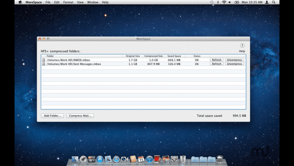Image resolution: width=294 pixels, height=166 pixels.
Task: Click the 668.1 MB saved space cell
Action: click(174, 60)
